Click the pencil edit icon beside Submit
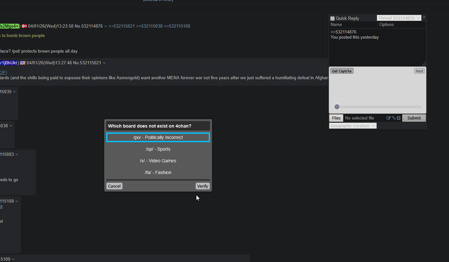This screenshot has height=262, width=449. point(389,118)
